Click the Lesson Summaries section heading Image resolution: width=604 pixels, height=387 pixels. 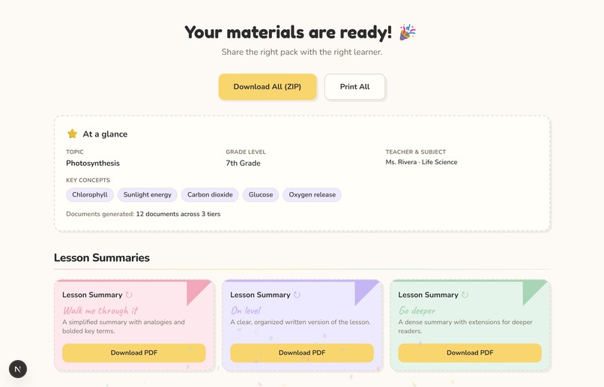[102, 257]
